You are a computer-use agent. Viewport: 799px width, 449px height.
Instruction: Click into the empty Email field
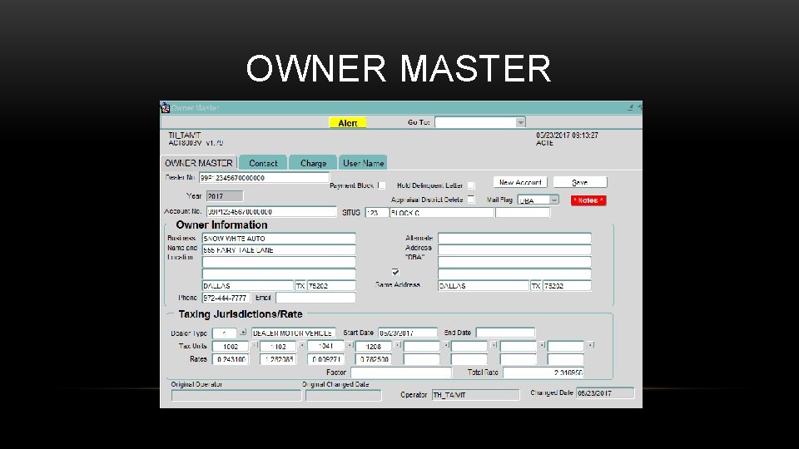coord(315,298)
